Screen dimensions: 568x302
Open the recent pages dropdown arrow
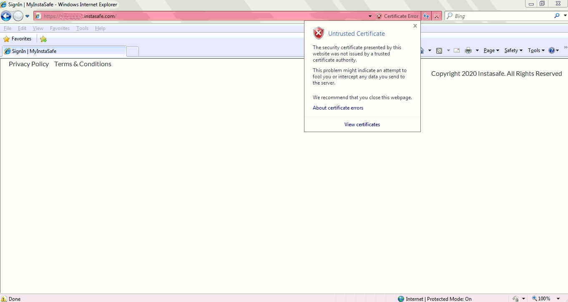coord(27,16)
